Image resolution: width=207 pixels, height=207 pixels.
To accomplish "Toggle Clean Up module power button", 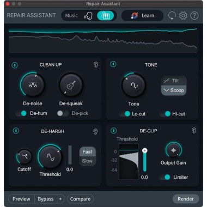I will (x=15, y=65).
